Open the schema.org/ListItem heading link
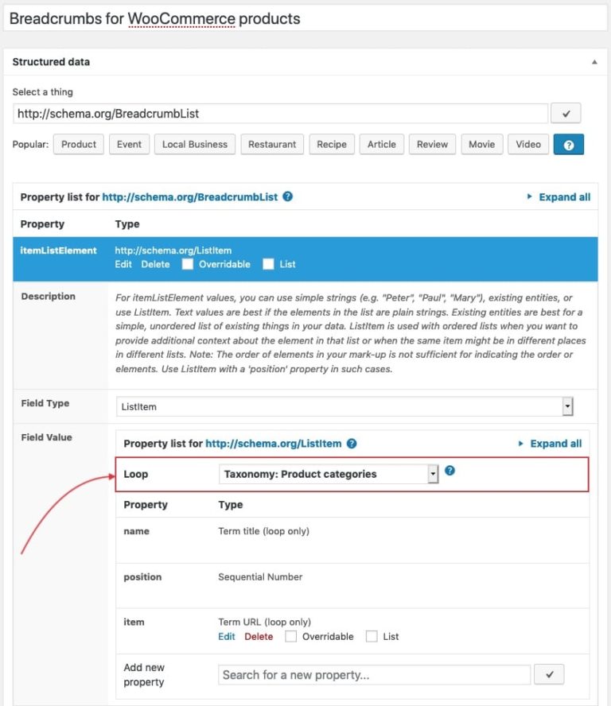Viewport: 611px width, 706px height. (x=273, y=444)
